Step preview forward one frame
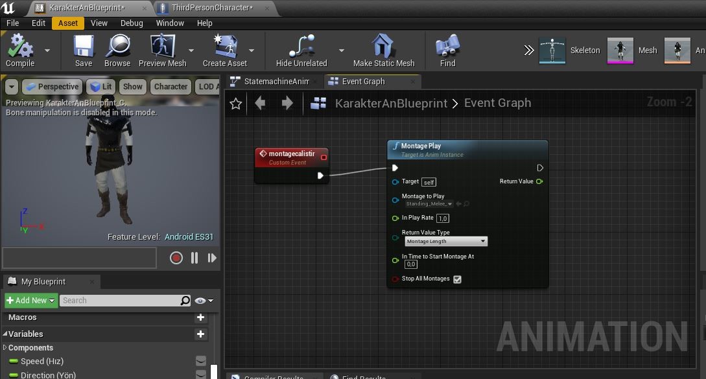Viewport: 706px width, 379px height. [211, 258]
